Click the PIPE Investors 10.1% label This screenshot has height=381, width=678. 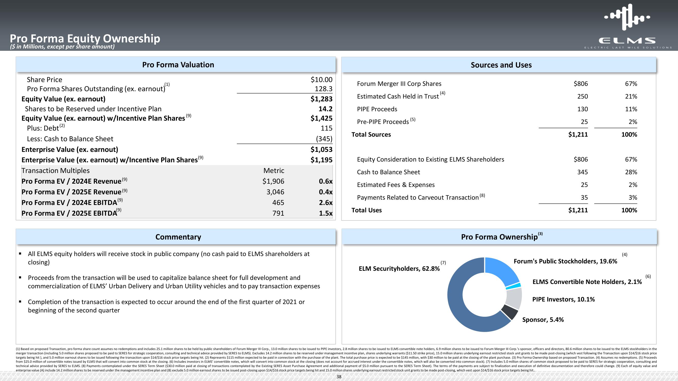point(564,299)
